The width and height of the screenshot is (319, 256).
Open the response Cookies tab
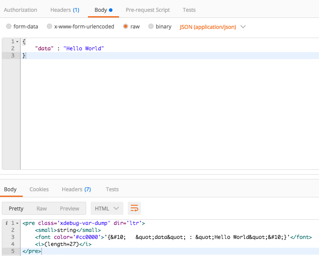click(x=39, y=189)
